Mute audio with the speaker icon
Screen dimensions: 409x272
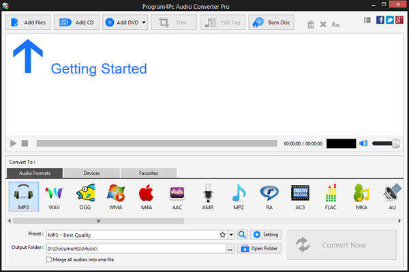click(x=363, y=143)
